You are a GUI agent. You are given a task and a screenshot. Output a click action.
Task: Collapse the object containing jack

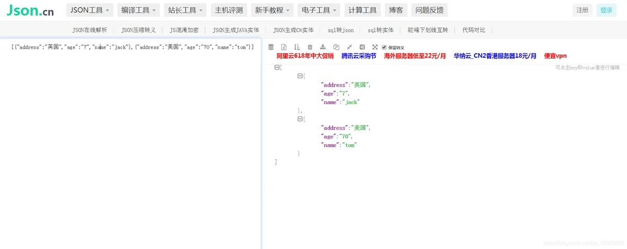(x=299, y=76)
